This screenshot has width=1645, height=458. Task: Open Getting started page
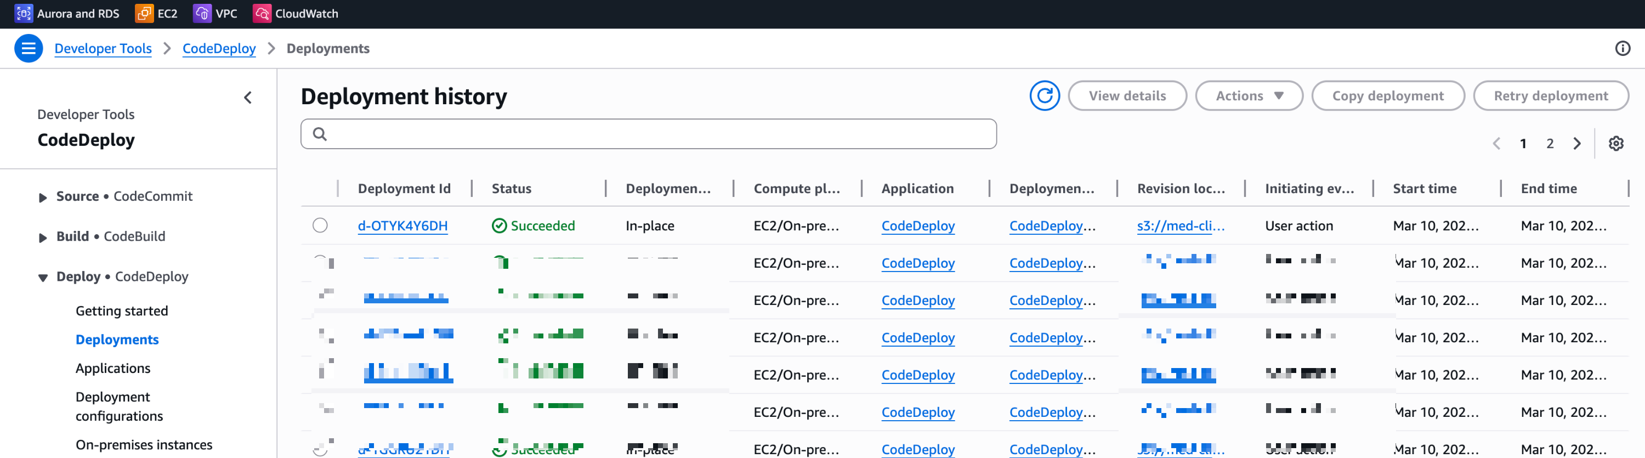click(121, 311)
